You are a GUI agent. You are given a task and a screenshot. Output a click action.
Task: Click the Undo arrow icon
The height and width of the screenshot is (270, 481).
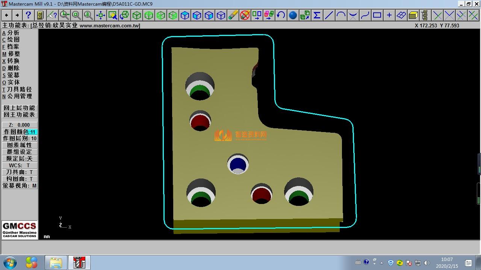(x=281, y=15)
